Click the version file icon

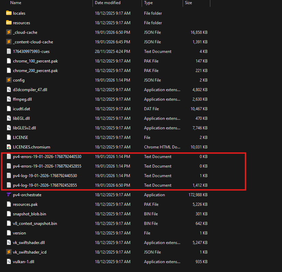9,233
